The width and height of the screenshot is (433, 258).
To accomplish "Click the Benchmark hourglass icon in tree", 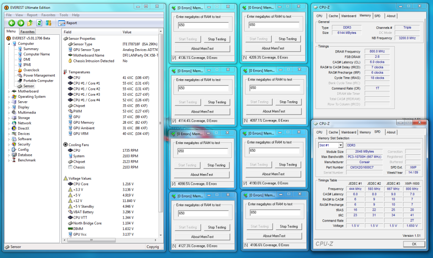I will [14, 160].
